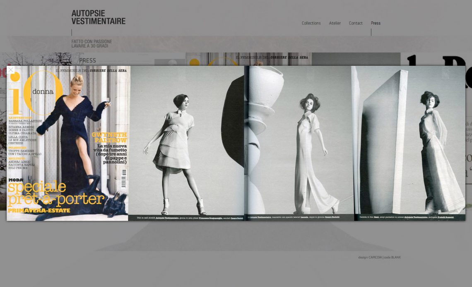The width and height of the screenshot is (472, 287).
Task: Close the lightbox with the X icon
Action: click(10, 70)
